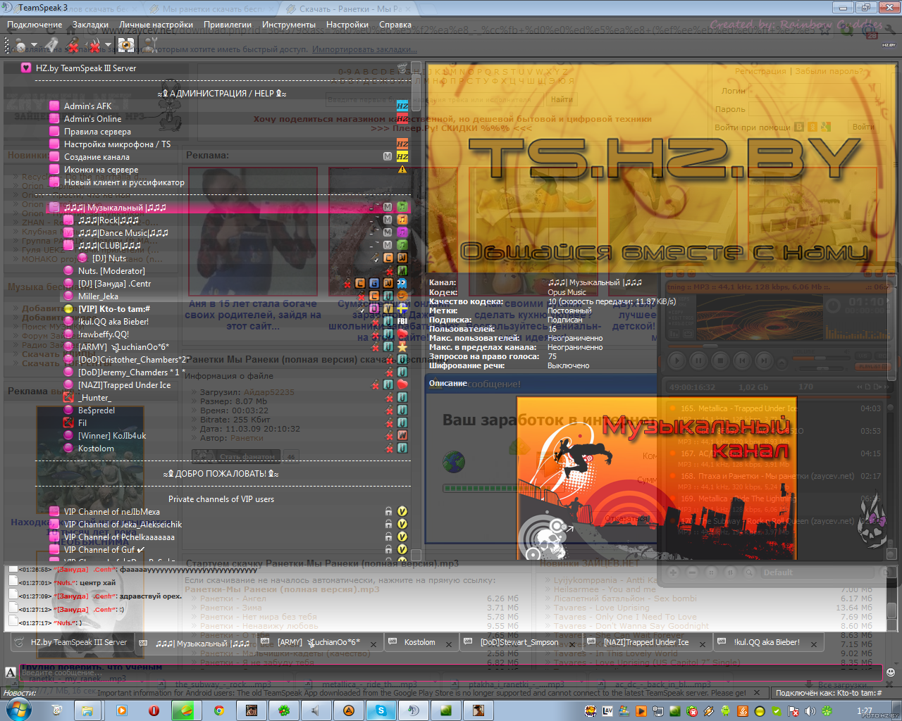Click the Музыкальный канал description image

[657, 478]
